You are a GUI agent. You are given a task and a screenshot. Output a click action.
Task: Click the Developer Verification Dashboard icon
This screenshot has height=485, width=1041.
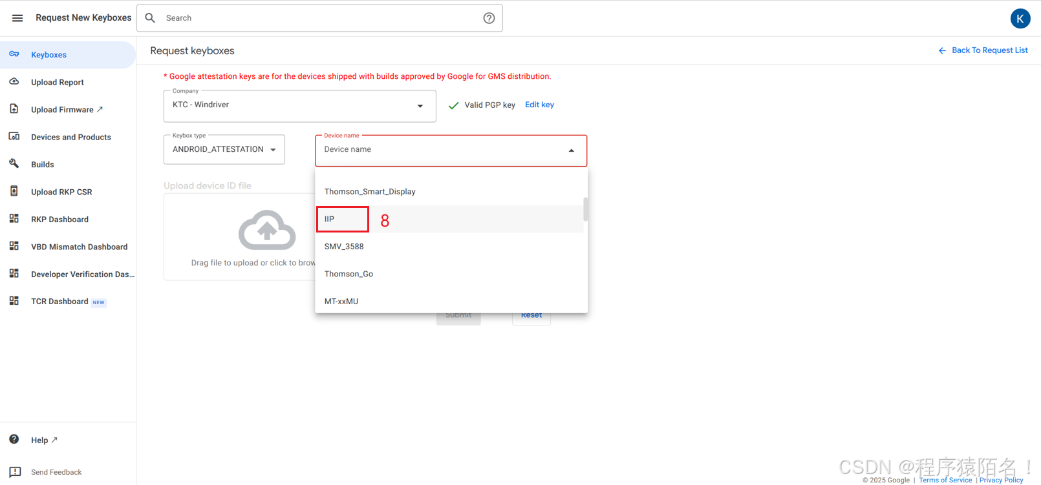[x=14, y=274]
